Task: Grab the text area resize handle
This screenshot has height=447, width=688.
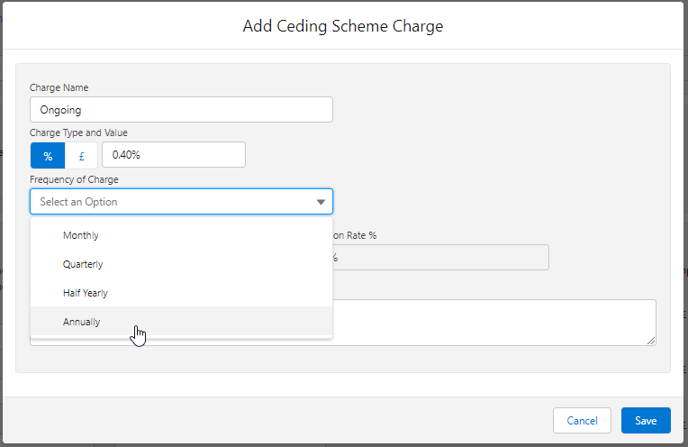Action: point(651,340)
